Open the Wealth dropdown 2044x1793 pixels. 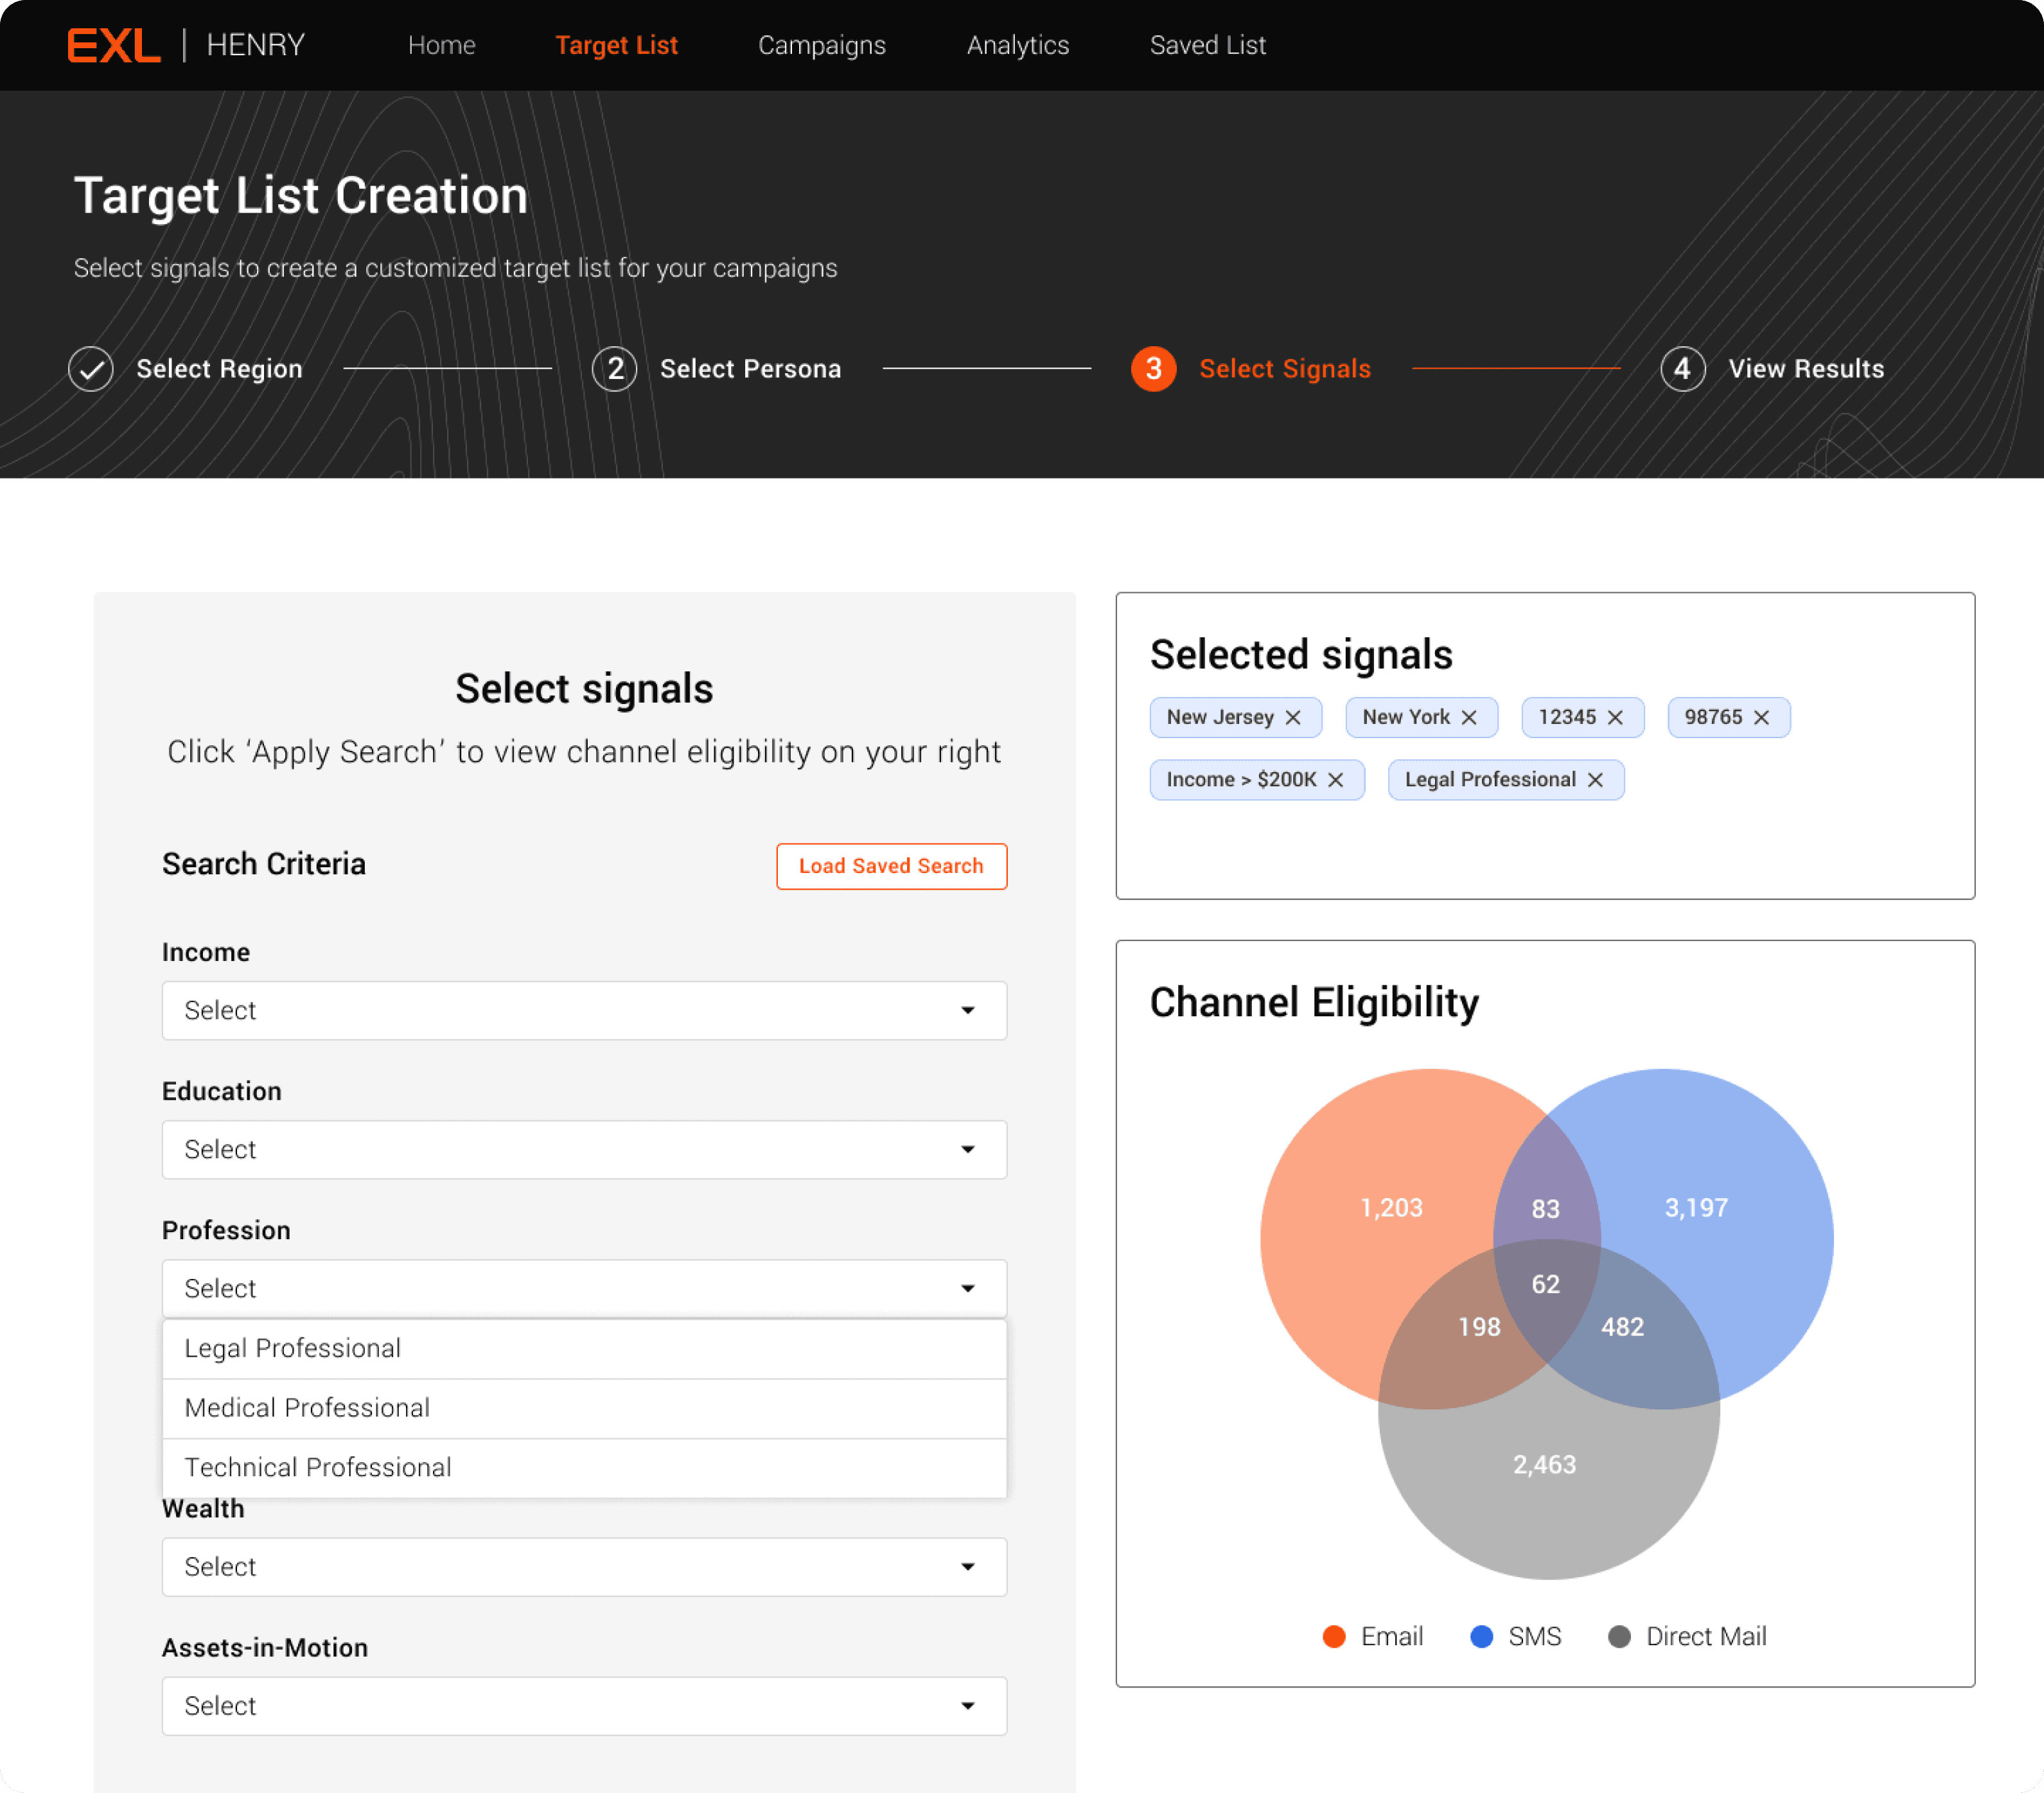coord(584,1566)
